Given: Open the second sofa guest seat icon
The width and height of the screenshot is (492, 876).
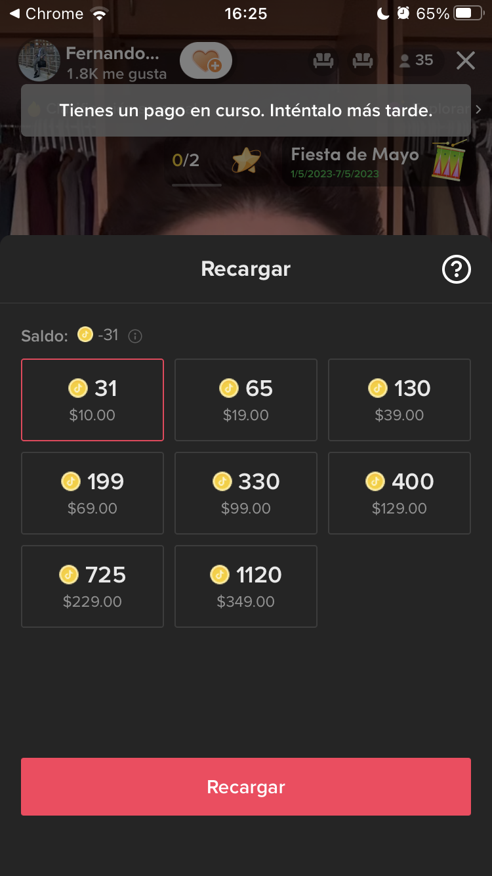Looking at the screenshot, I should [363, 60].
